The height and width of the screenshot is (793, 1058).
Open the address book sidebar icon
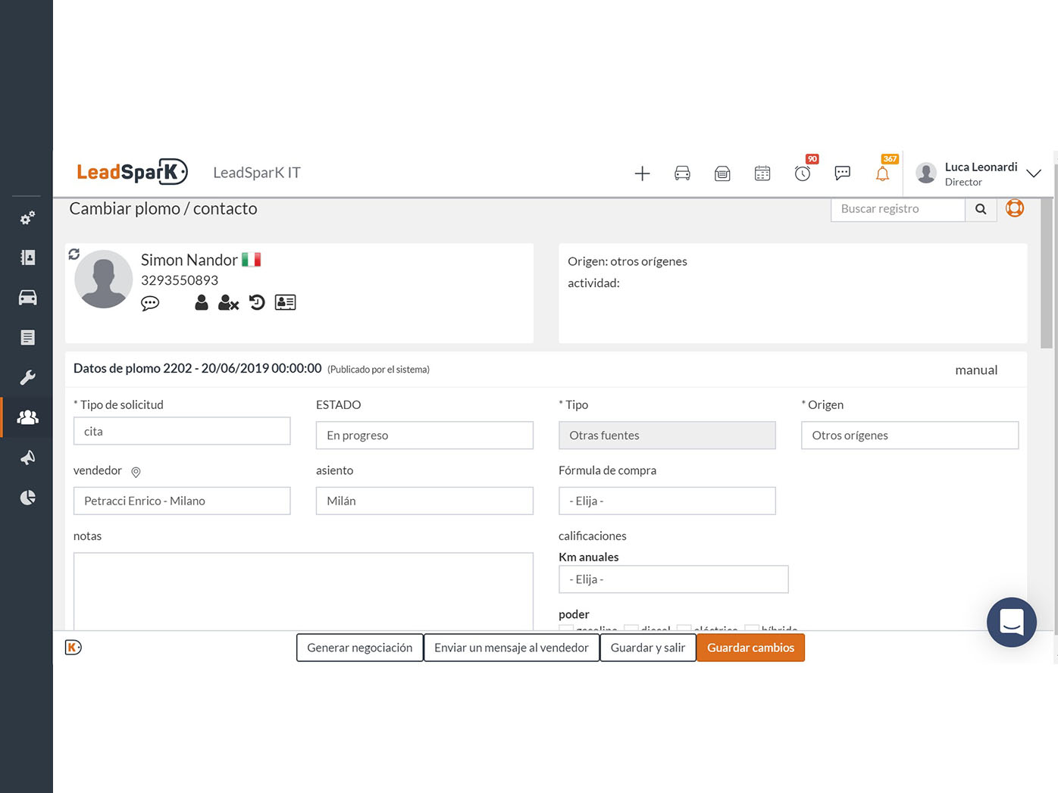coord(27,258)
